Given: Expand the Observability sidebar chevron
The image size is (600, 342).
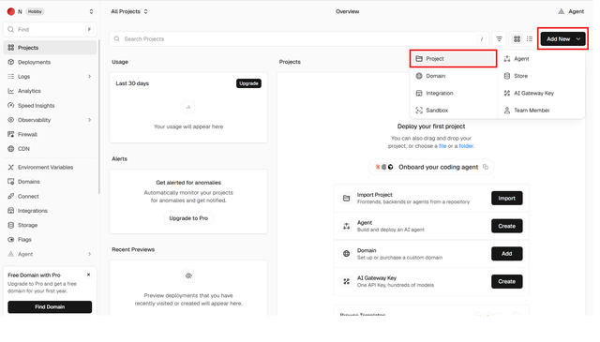Looking at the screenshot, I should point(90,120).
